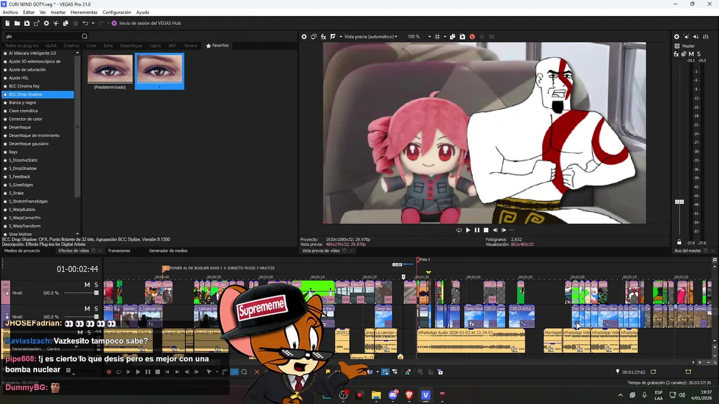Select the WhatsApp Audio 2026-01-02 clip
The width and height of the screenshot is (719, 404).
coord(471,341)
